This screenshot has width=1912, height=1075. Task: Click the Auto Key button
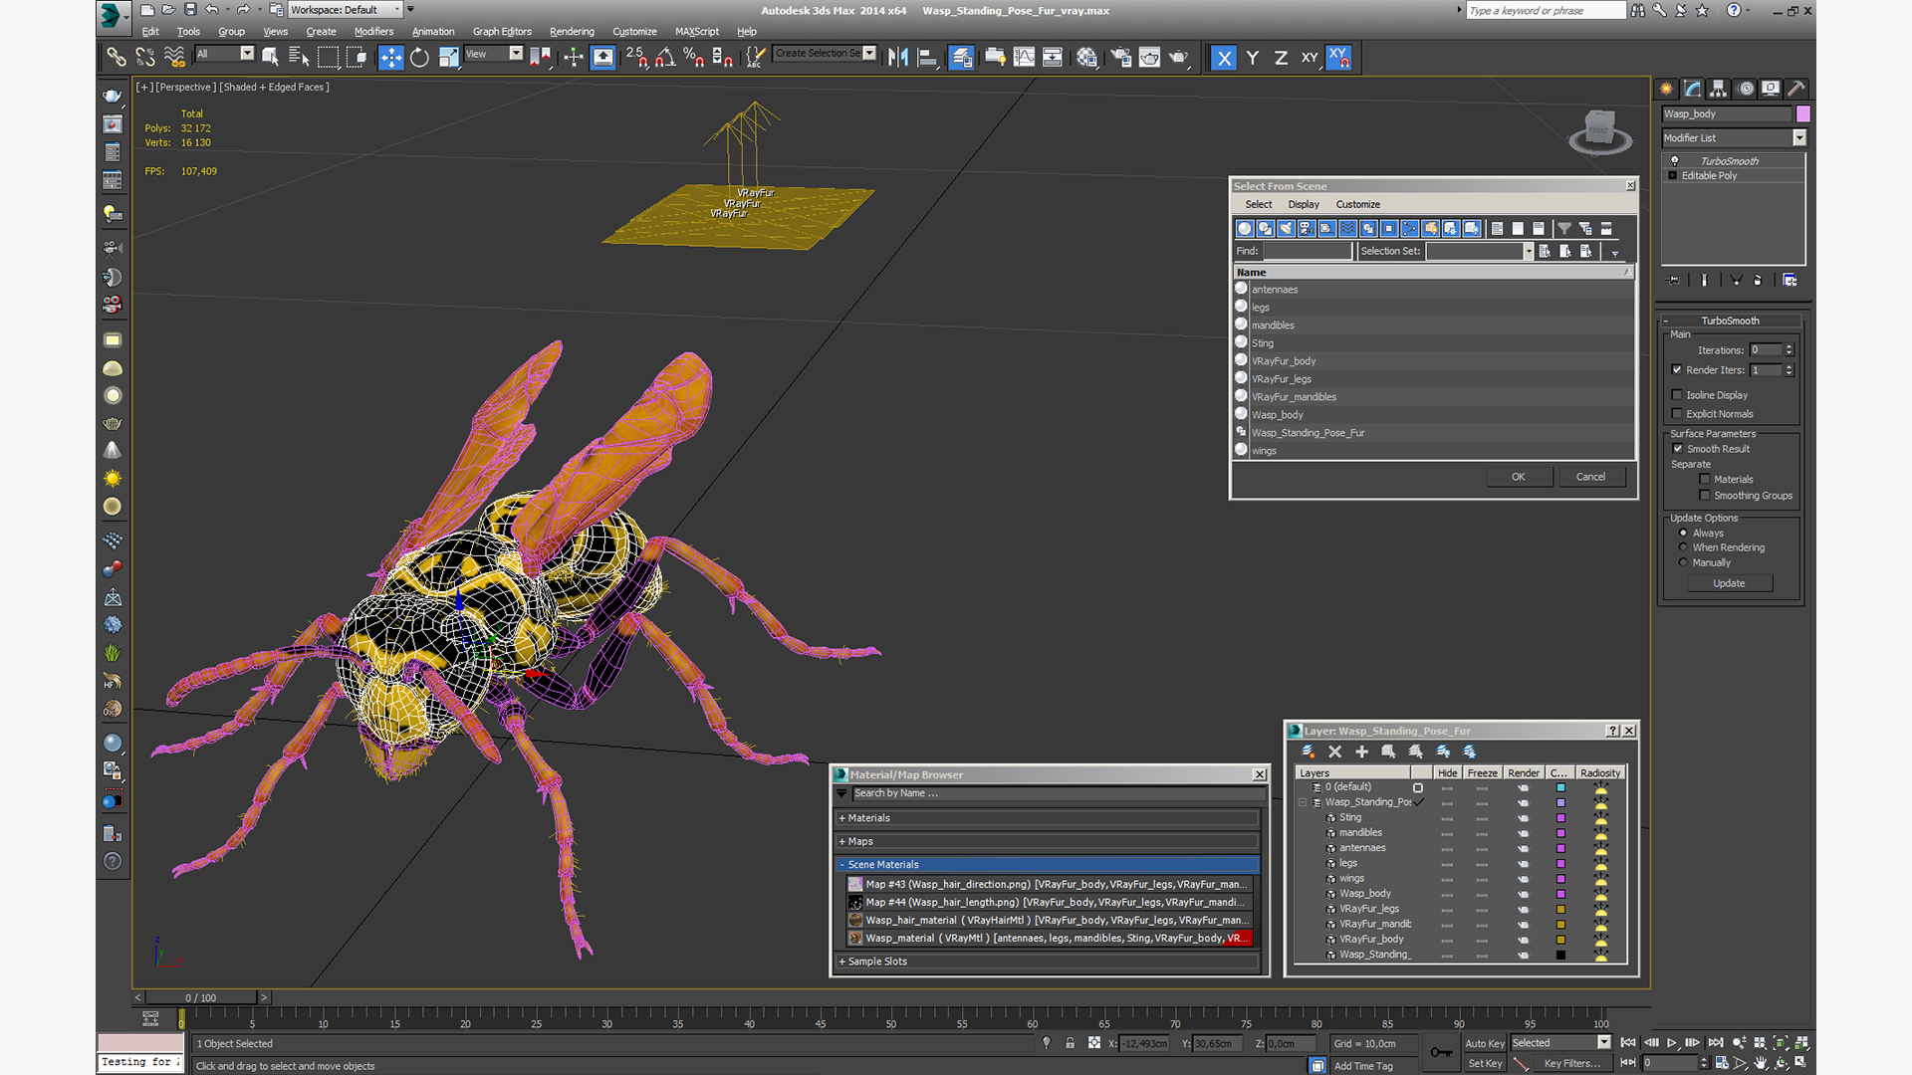pyautogui.click(x=1485, y=1044)
